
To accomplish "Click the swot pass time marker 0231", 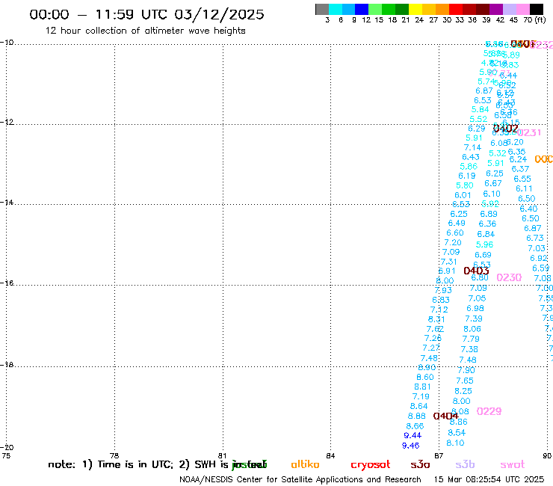I will pyautogui.click(x=528, y=132).
